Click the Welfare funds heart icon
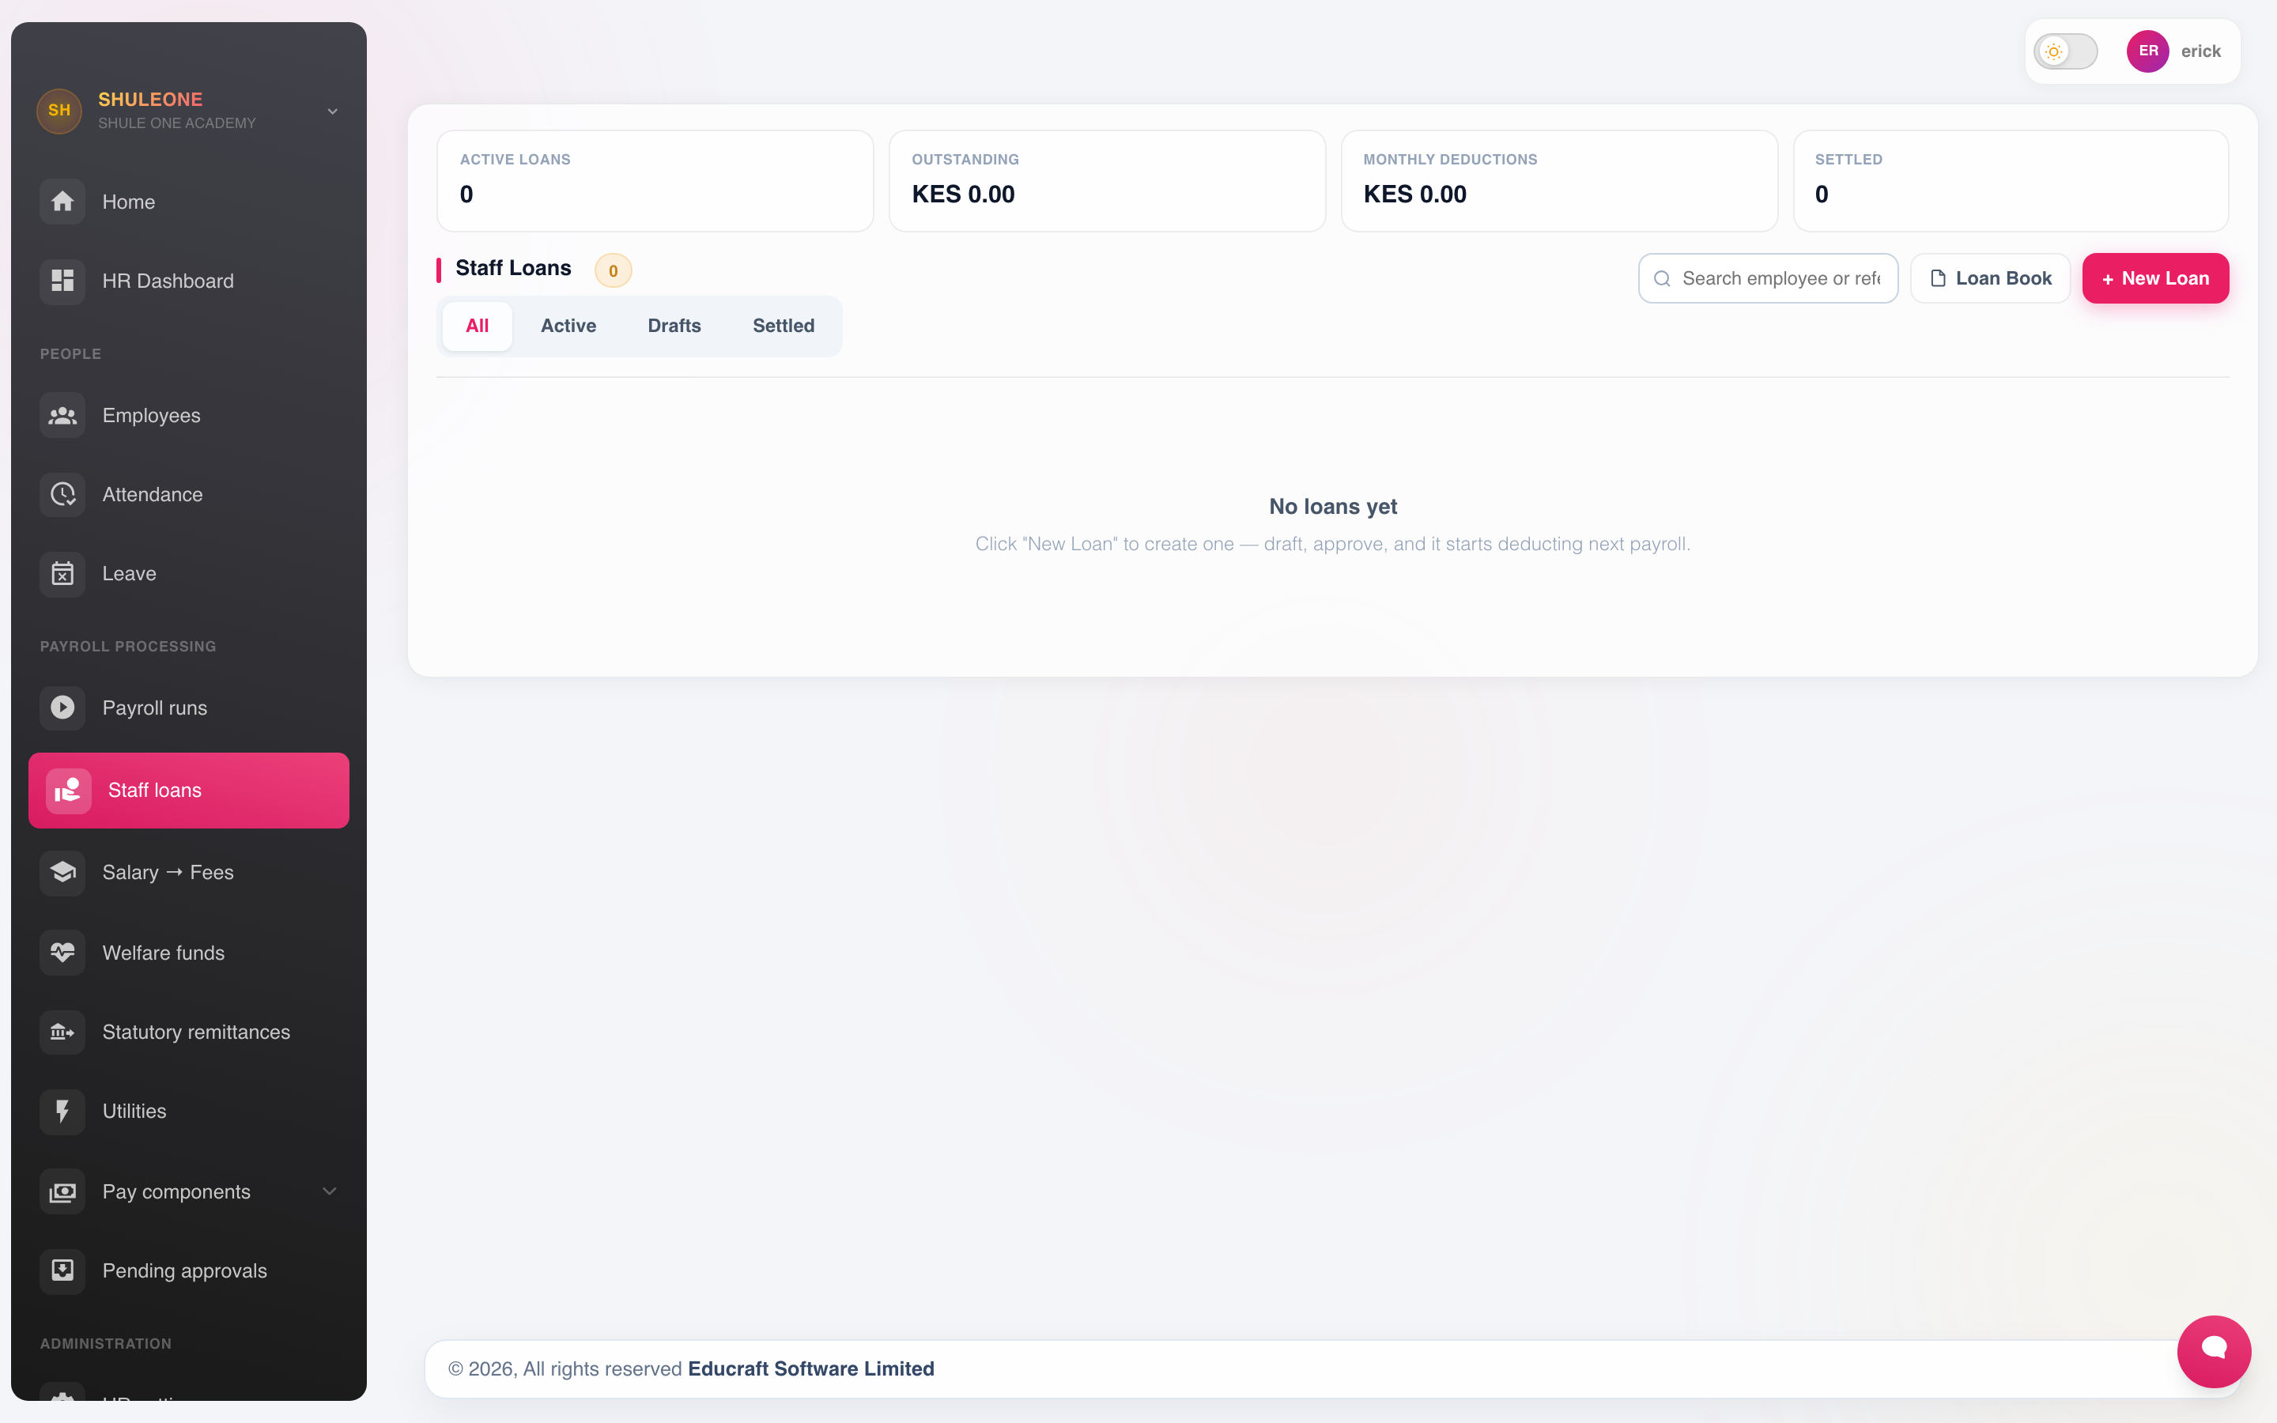Viewport: 2277px width, 1423px height. click(x=62, y=953)
